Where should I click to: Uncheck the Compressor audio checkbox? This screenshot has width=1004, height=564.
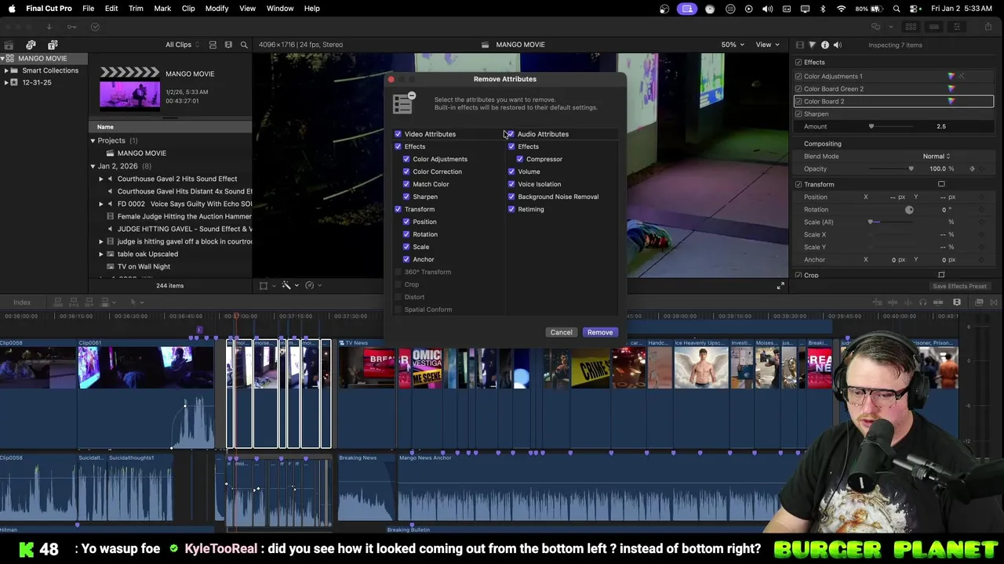520,159
